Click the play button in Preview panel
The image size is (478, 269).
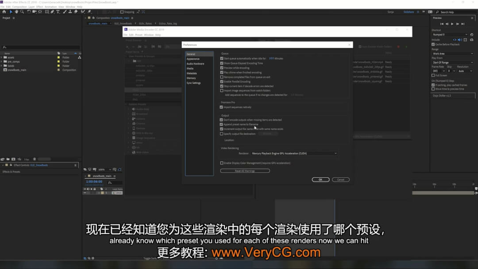452,24
